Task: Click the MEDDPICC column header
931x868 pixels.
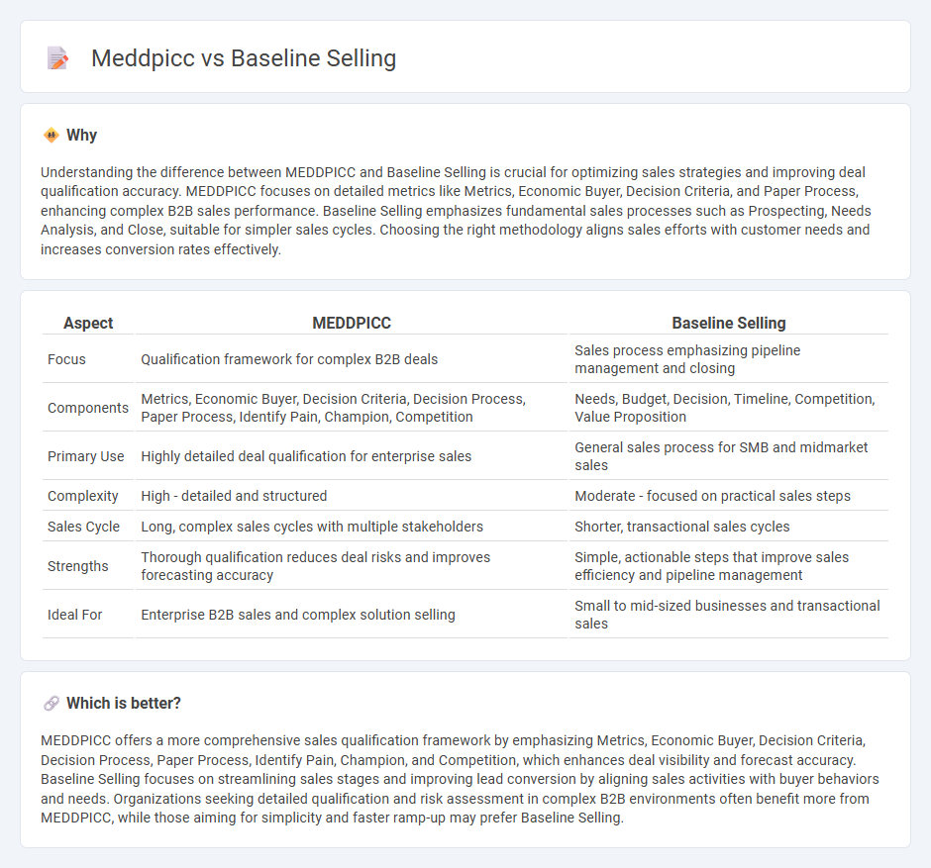Action: click(352, 323)
